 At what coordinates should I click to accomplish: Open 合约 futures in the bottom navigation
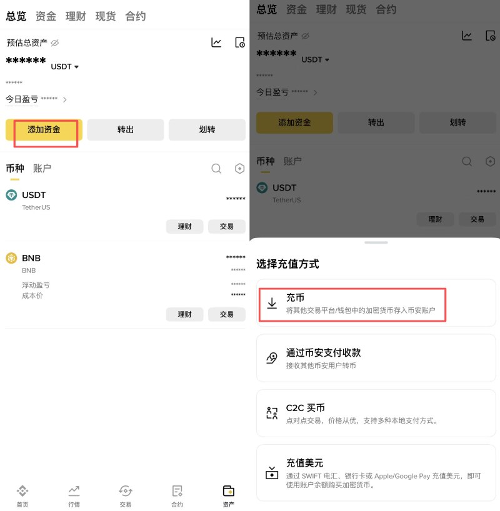click(x=177, y=496)
